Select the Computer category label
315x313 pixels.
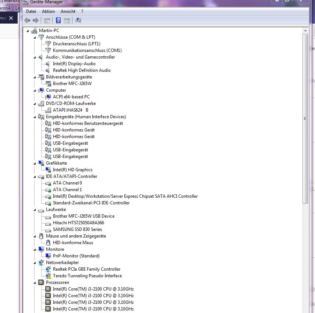click(x=56, y=90)
